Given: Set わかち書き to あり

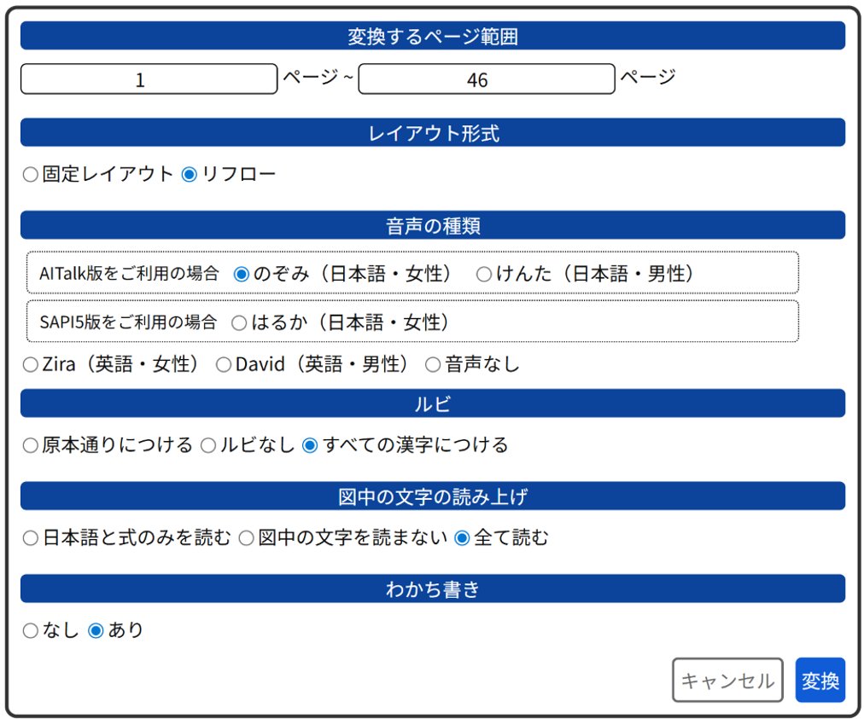Looking at the screenshot, I should pyautogui.click(x=96, y=631).
